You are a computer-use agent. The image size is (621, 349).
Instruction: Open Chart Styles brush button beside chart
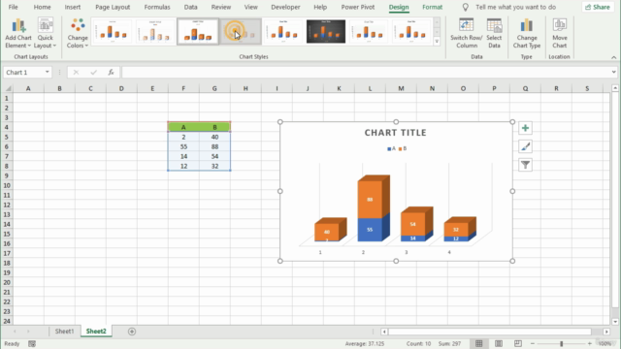click(x=525, y=146)
